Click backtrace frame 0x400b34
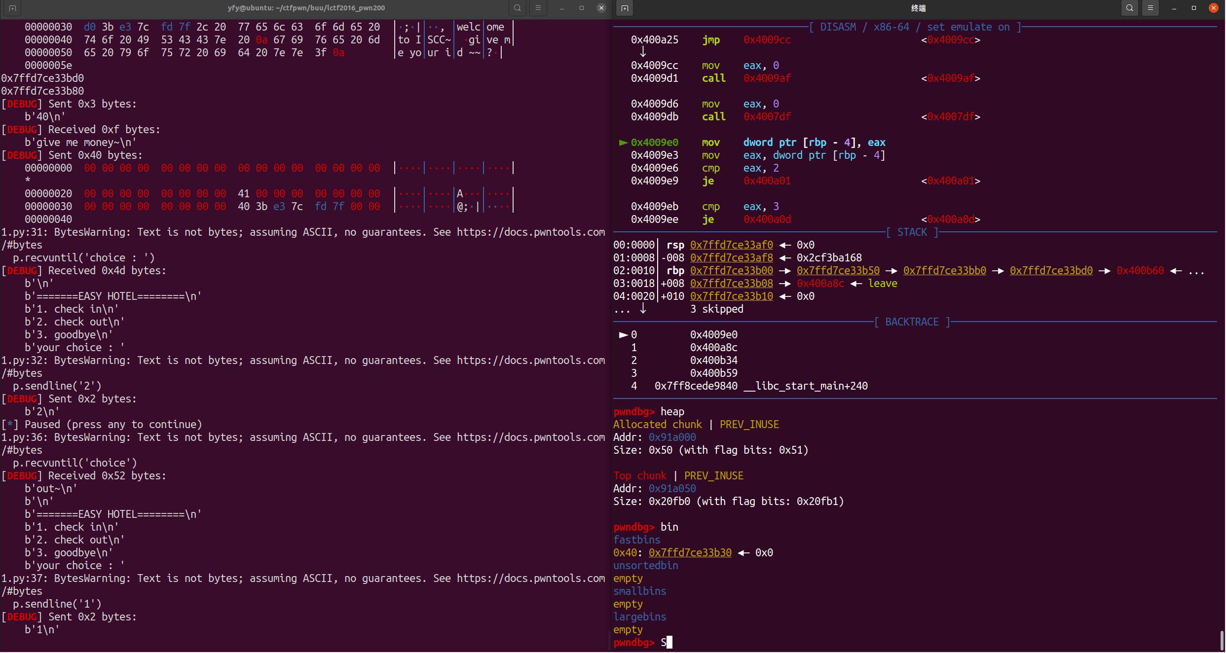The height and width of the screenshot is (653, 1226). point(714,361)
